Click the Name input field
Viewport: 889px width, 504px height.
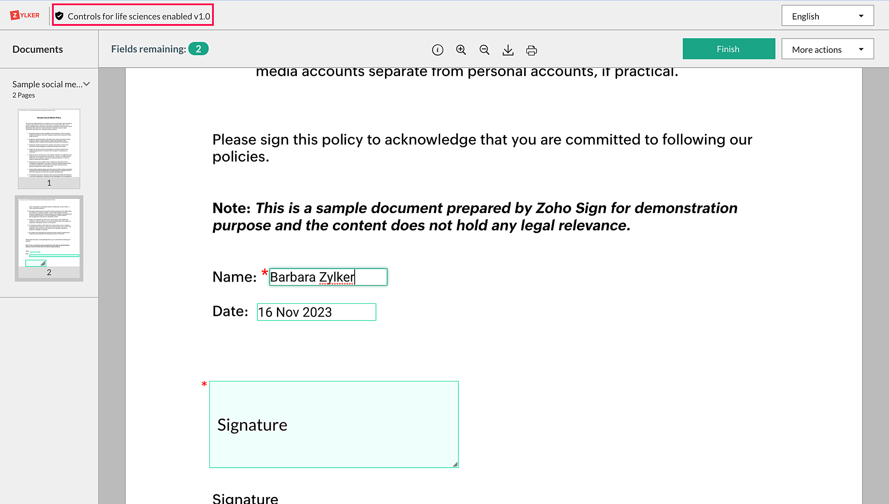pyautogui.click(x=328, y=277)
